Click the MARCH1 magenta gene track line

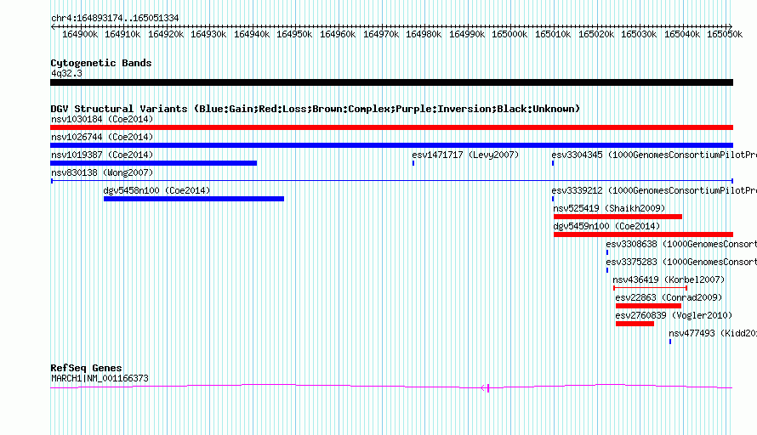(391, 387)
